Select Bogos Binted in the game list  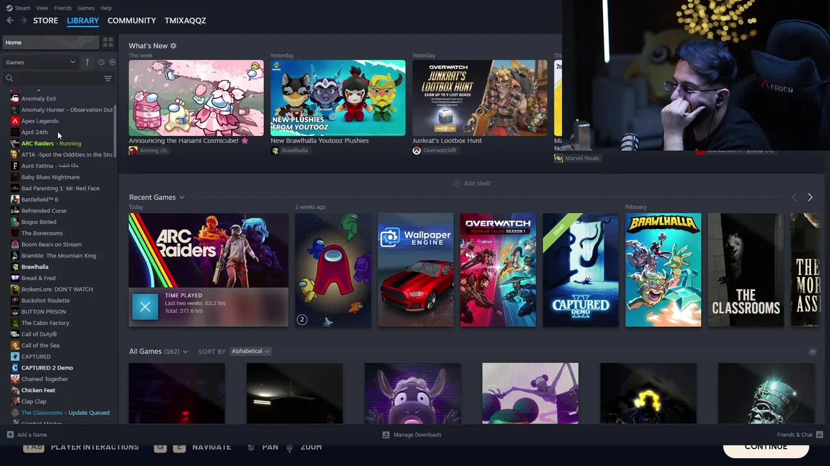39,222
